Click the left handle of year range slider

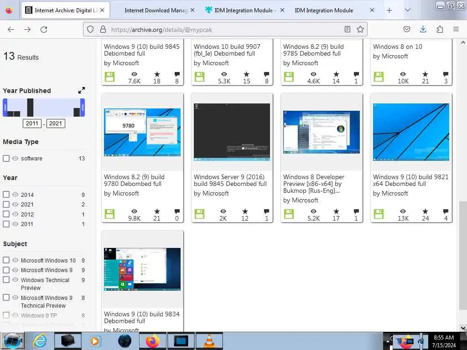pos(5,108)
